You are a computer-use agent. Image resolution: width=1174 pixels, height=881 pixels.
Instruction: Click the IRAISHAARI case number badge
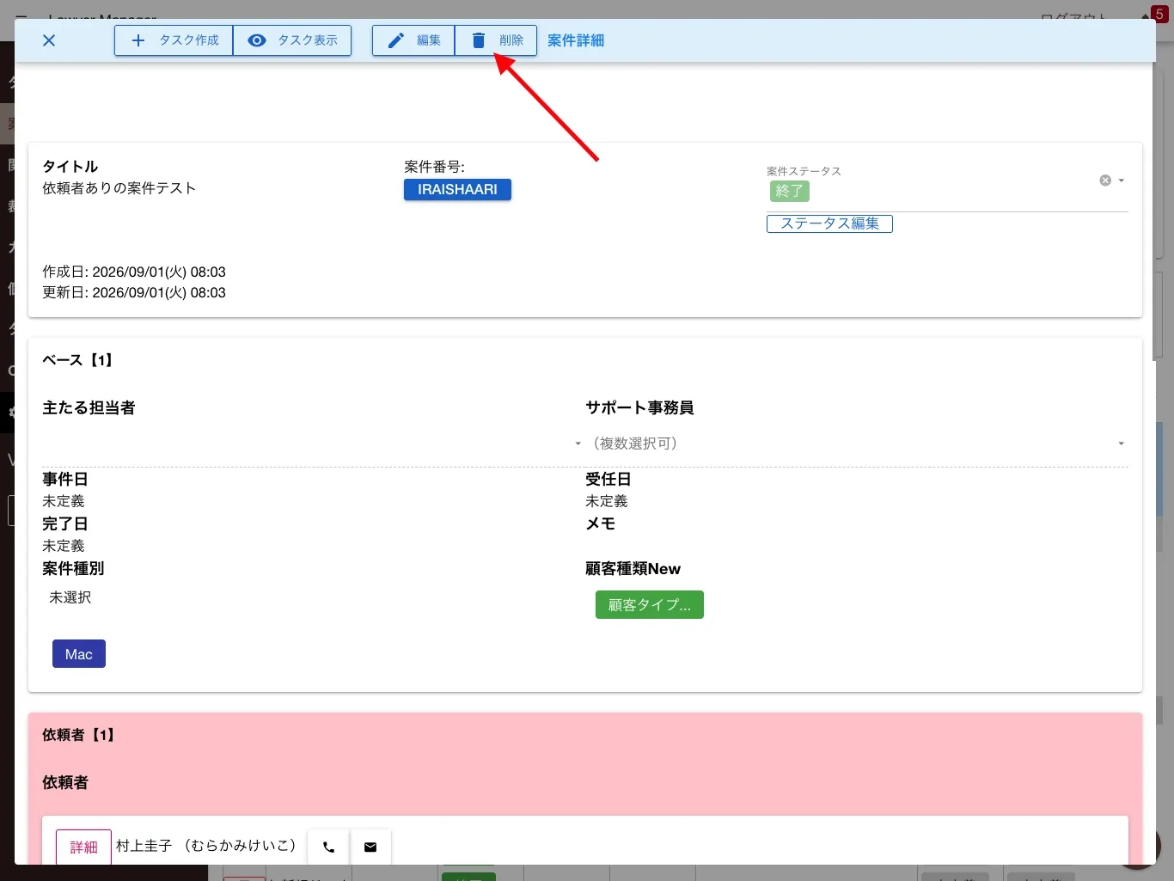click(457, 189)
